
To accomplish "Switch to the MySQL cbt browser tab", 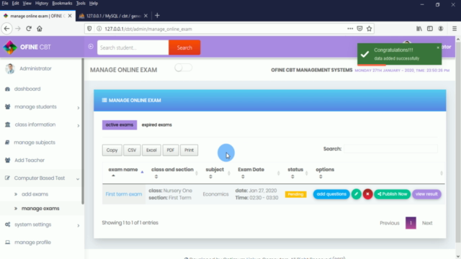I will [x=113, y=16].
